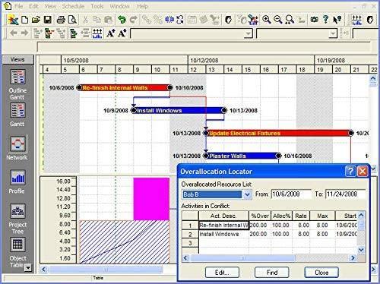The height and width of the screenshot is (284, 380).
Task: Click the 10/12/2008 week header
Action: coord(251,61)
